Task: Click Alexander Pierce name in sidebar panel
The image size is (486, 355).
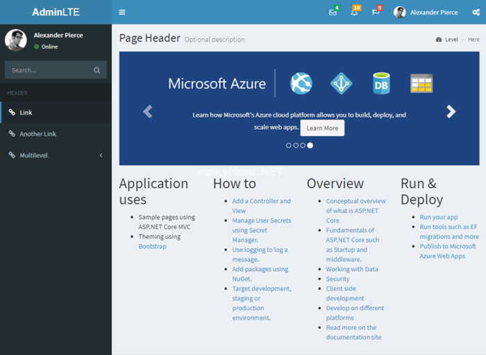Action: coord(58,35)
